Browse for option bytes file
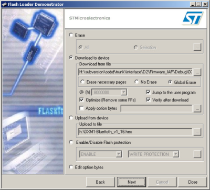This screenshot has height=190, width=210. tap(197, 108)
